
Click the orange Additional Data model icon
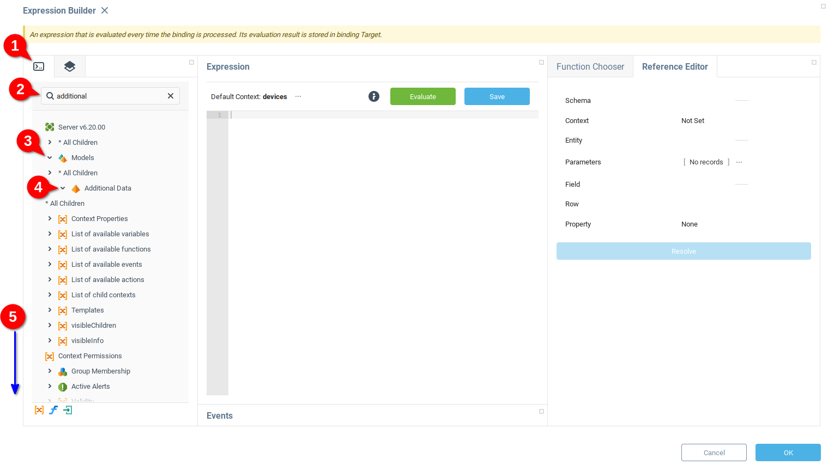pos(76,188)
